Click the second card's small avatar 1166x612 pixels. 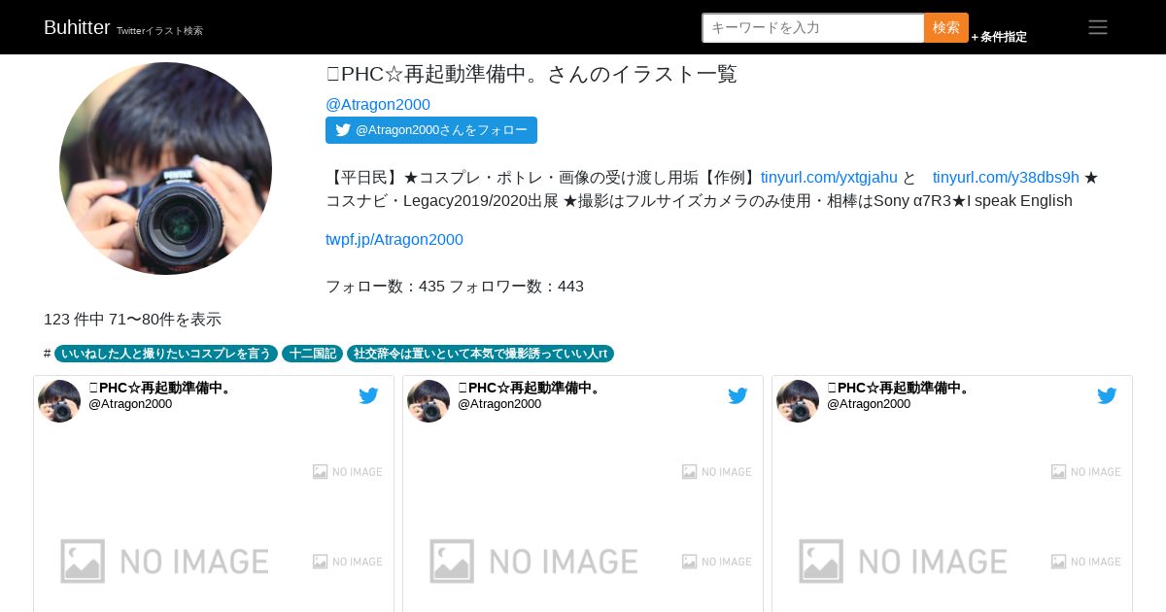point(429,401)
